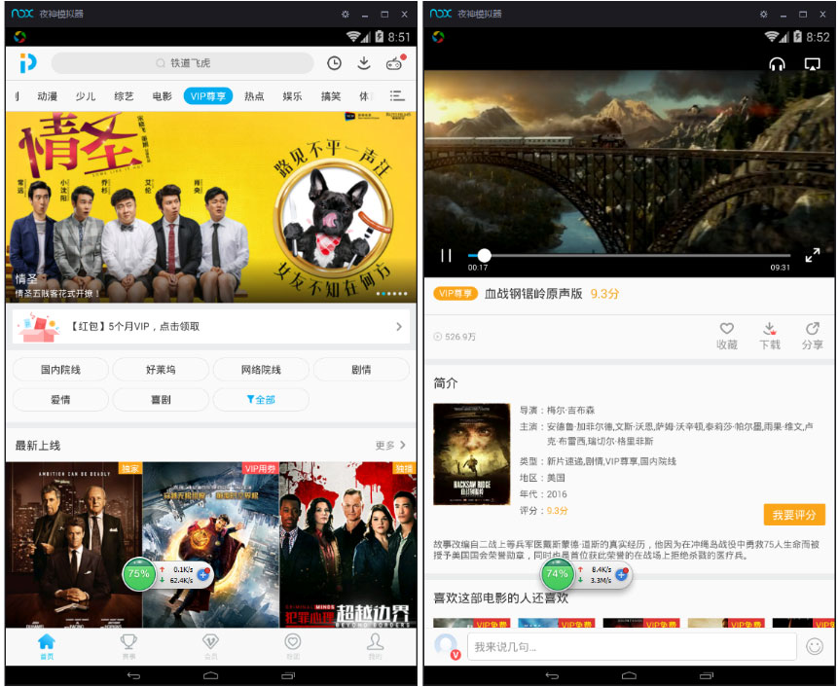This screenshot has width=838, height=687.
Task: Open 全部 filter options
Action: tap(261, 400)
